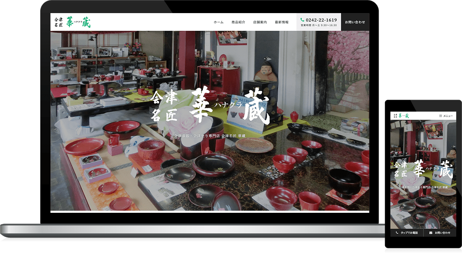Click the black お問い合わせ button in desktop header
This screenshot has height=254, width=462.
tap(355, 22)
